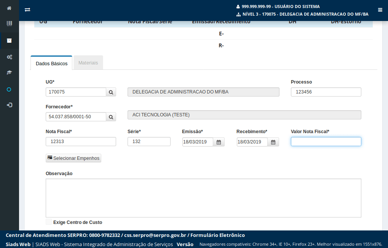Screen dimensions: 388x248
Task: Open the Formulário Eletrônico link
Action: coord(217,235)
